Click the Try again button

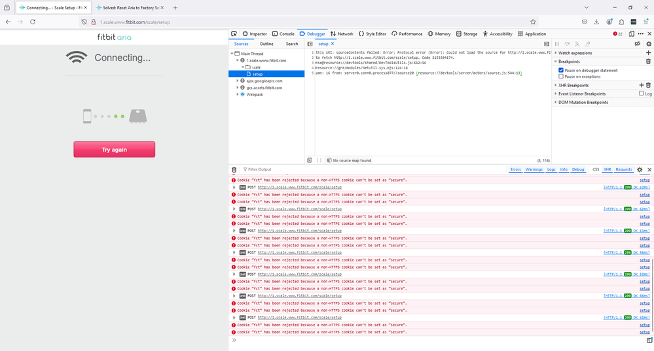click(x=115, y=150)
